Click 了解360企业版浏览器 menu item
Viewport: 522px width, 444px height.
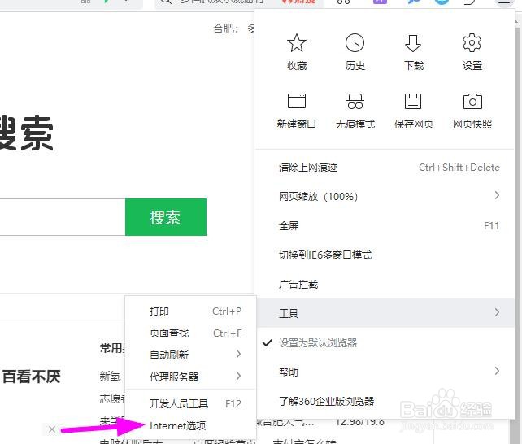pos(385,401)
